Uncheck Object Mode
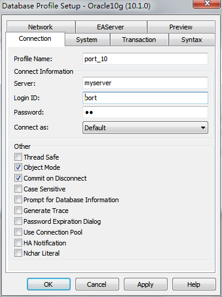The width and height of the screenshot is (222, 297). click(x=18, y=167)
